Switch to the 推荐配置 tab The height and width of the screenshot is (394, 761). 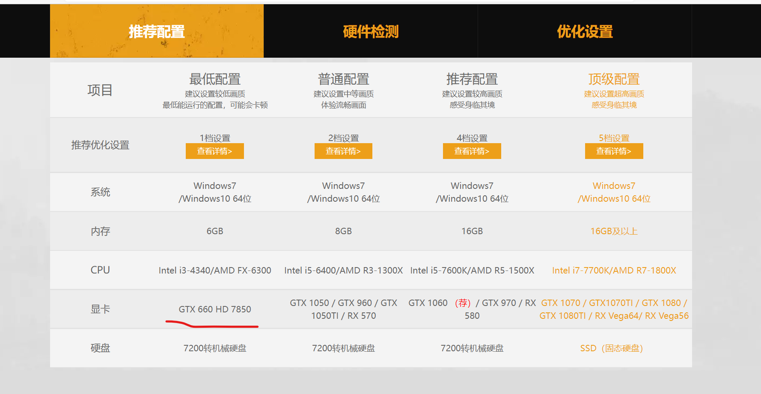pyautogui.click(x=157, y=31)
